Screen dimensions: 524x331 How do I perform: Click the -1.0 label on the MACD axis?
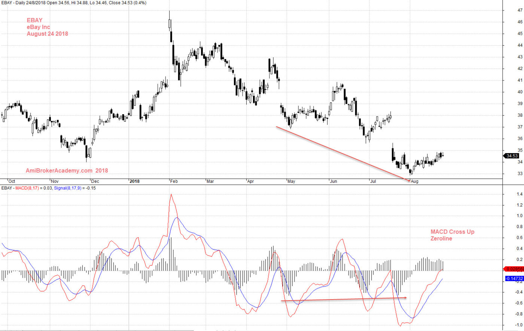519,325
